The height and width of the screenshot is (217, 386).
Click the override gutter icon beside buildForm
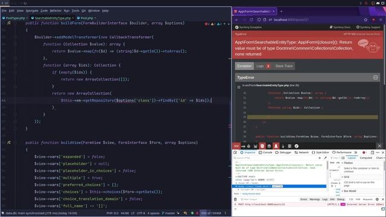click(x=9, y=23)
